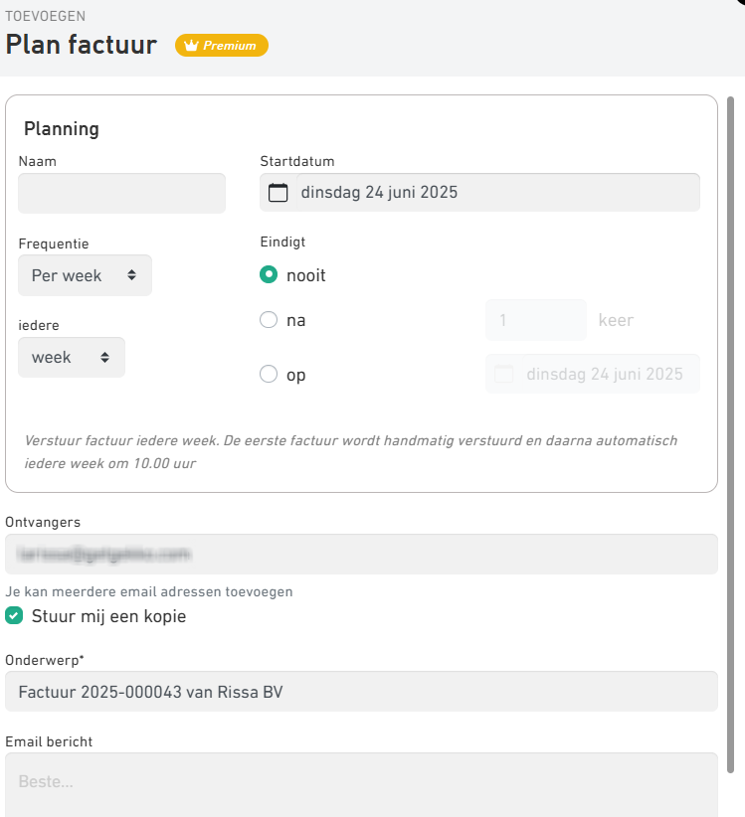
Task: Expand the 'iedere' week dropdown
Action: [x=72, y=357]
